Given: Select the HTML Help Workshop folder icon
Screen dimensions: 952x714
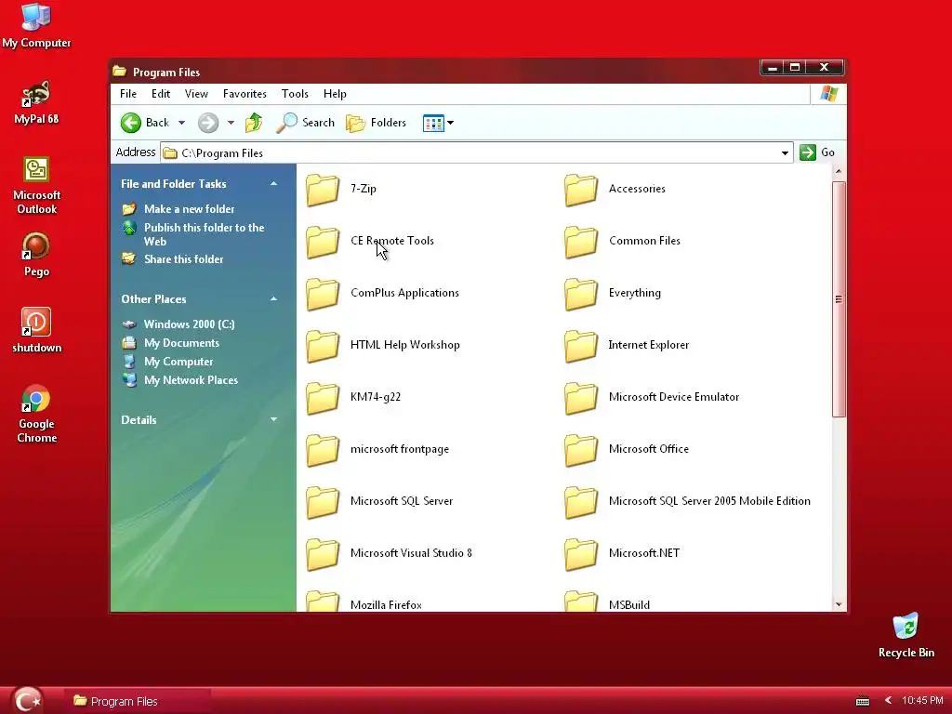Looking at the screenshot, I should pos(323,346).
